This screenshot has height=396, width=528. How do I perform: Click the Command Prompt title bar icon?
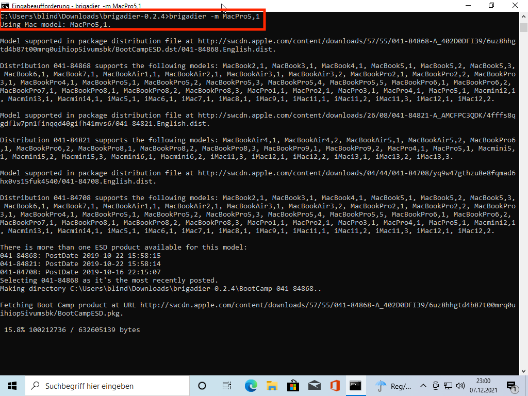tap(5, 6)
